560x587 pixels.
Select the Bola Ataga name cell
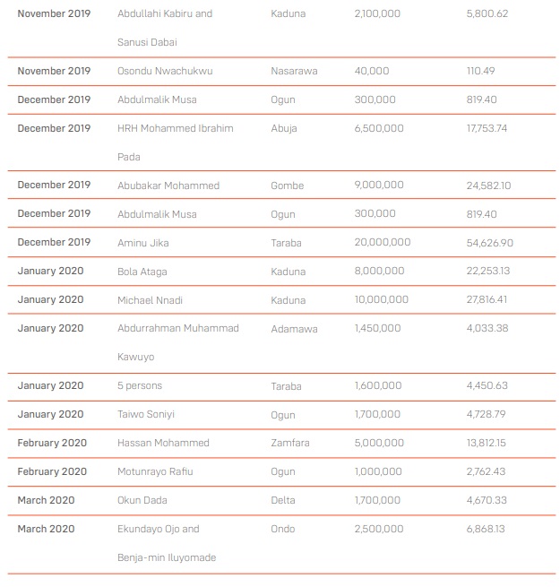coord(142,272)
